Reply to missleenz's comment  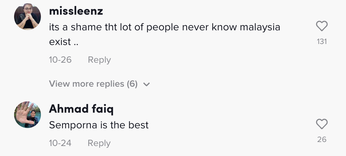pos(99,60)
